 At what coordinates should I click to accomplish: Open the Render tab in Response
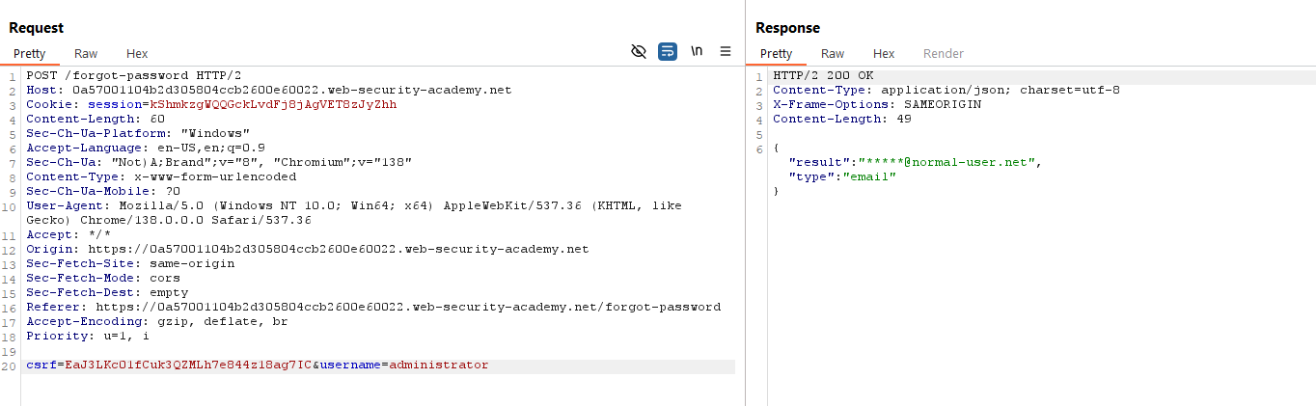pos(943,54)
